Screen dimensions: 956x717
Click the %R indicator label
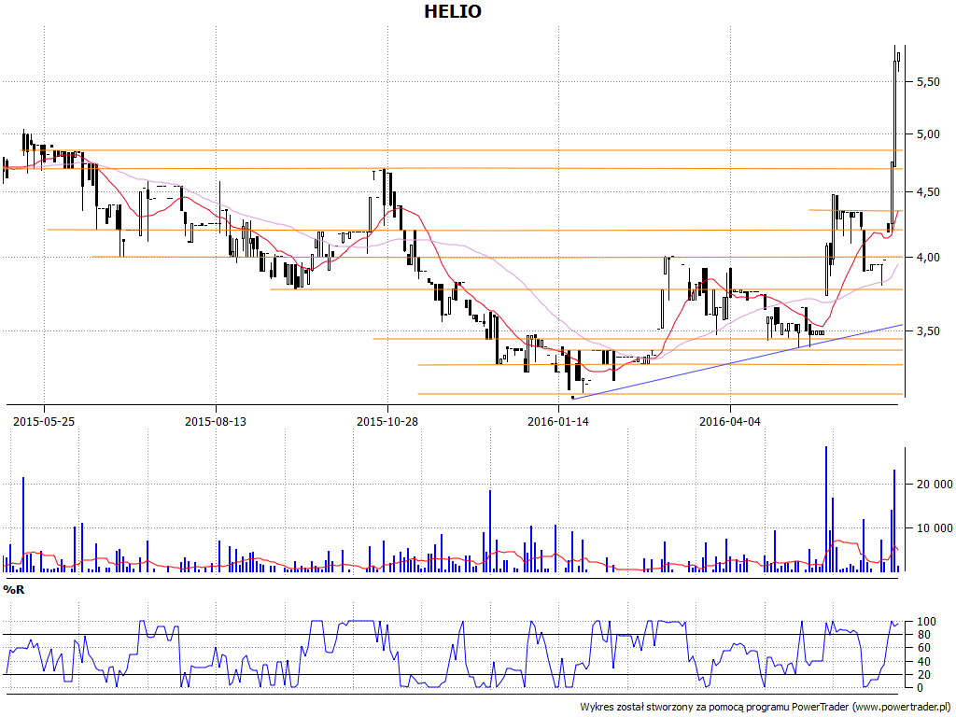tap(13, 590)
